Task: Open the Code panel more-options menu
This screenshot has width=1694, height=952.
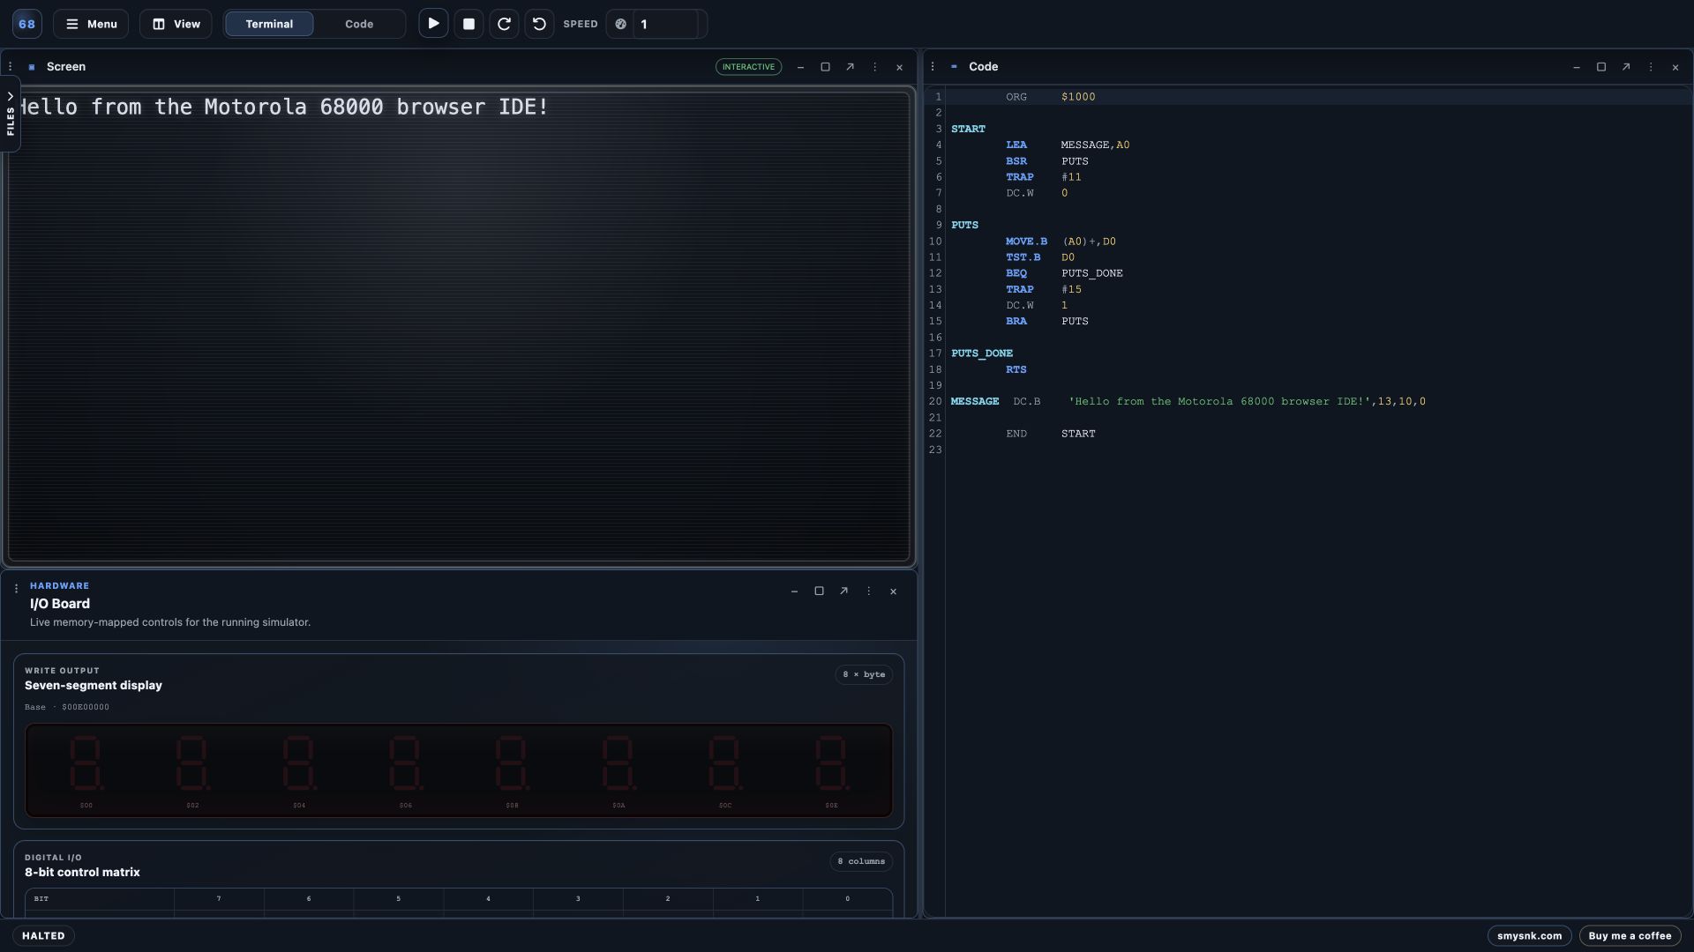Action: pos(1651,67)
